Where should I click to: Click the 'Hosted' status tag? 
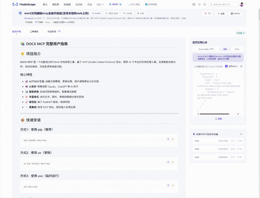point(96,13)
